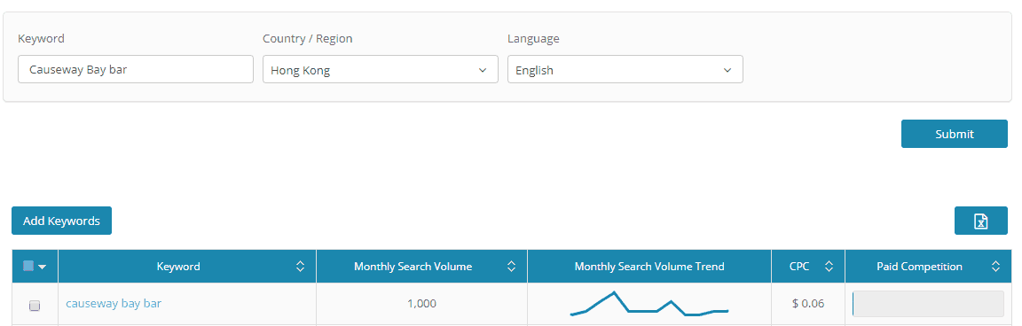Image resolution: width=1022 pixels, height=326 pixels.
Task: Focus the Keyword input field
Action: (x=136, y=69)
